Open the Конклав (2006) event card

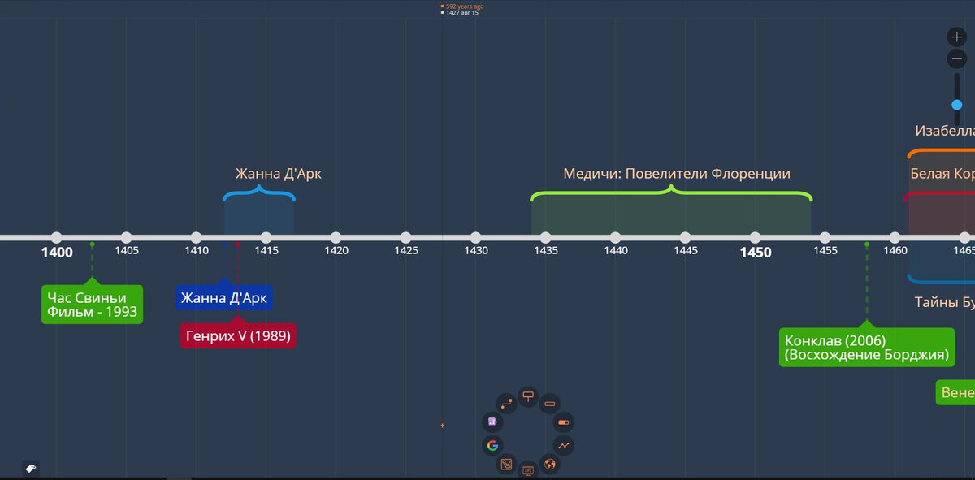(866, 347)
